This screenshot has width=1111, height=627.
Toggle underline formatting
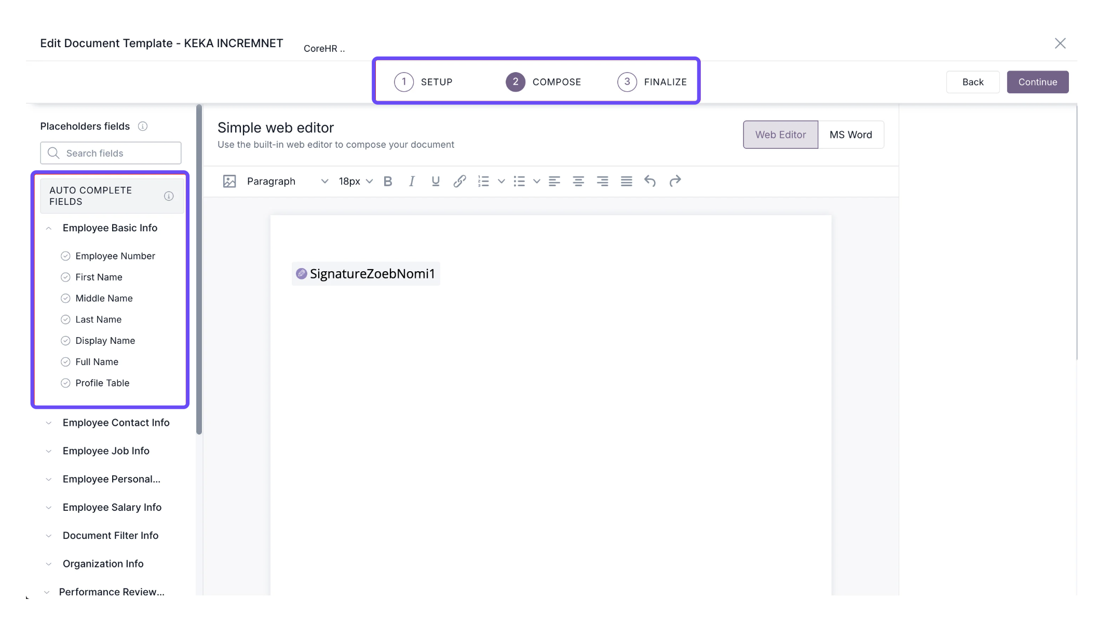436,181
